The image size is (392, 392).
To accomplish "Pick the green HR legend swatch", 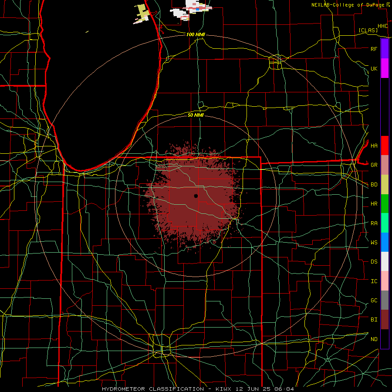I will [x=385, y=204].
